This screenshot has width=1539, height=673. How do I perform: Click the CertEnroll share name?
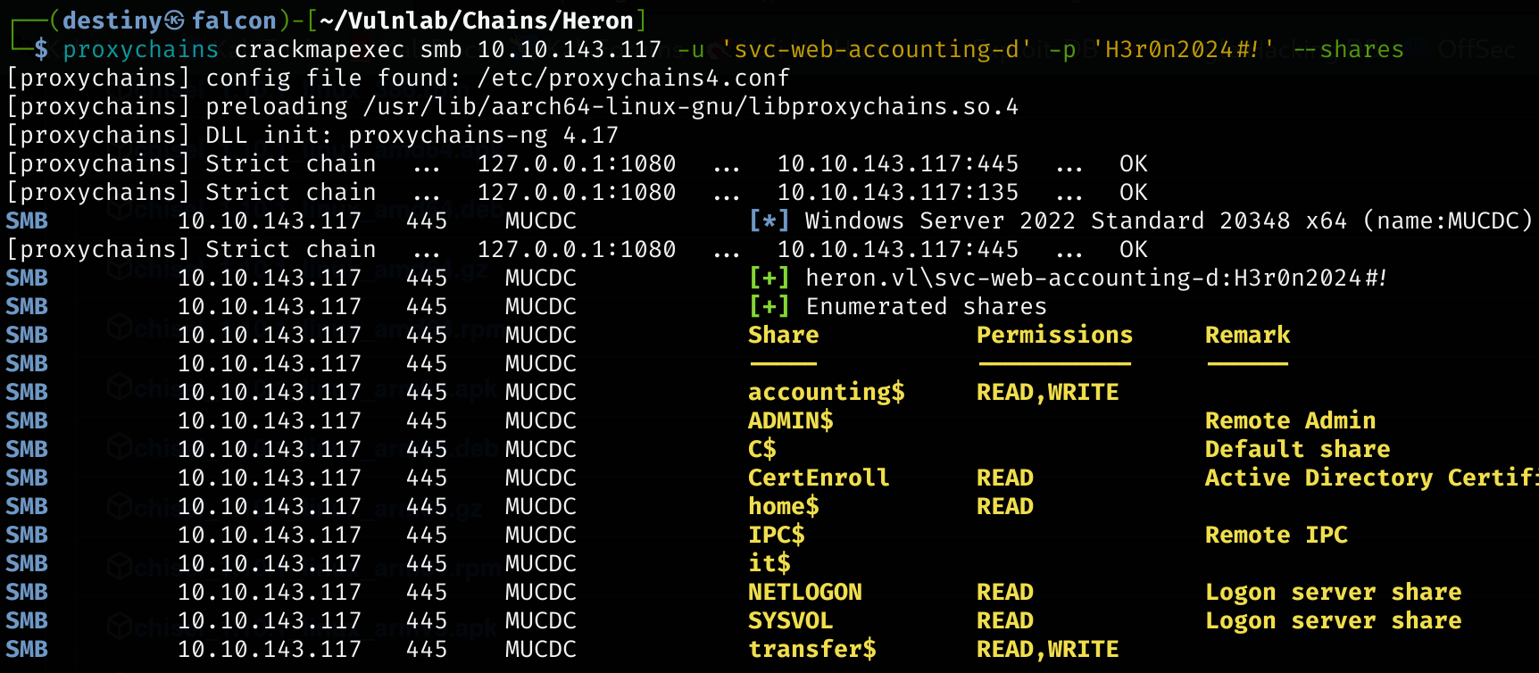click(819, 478)
